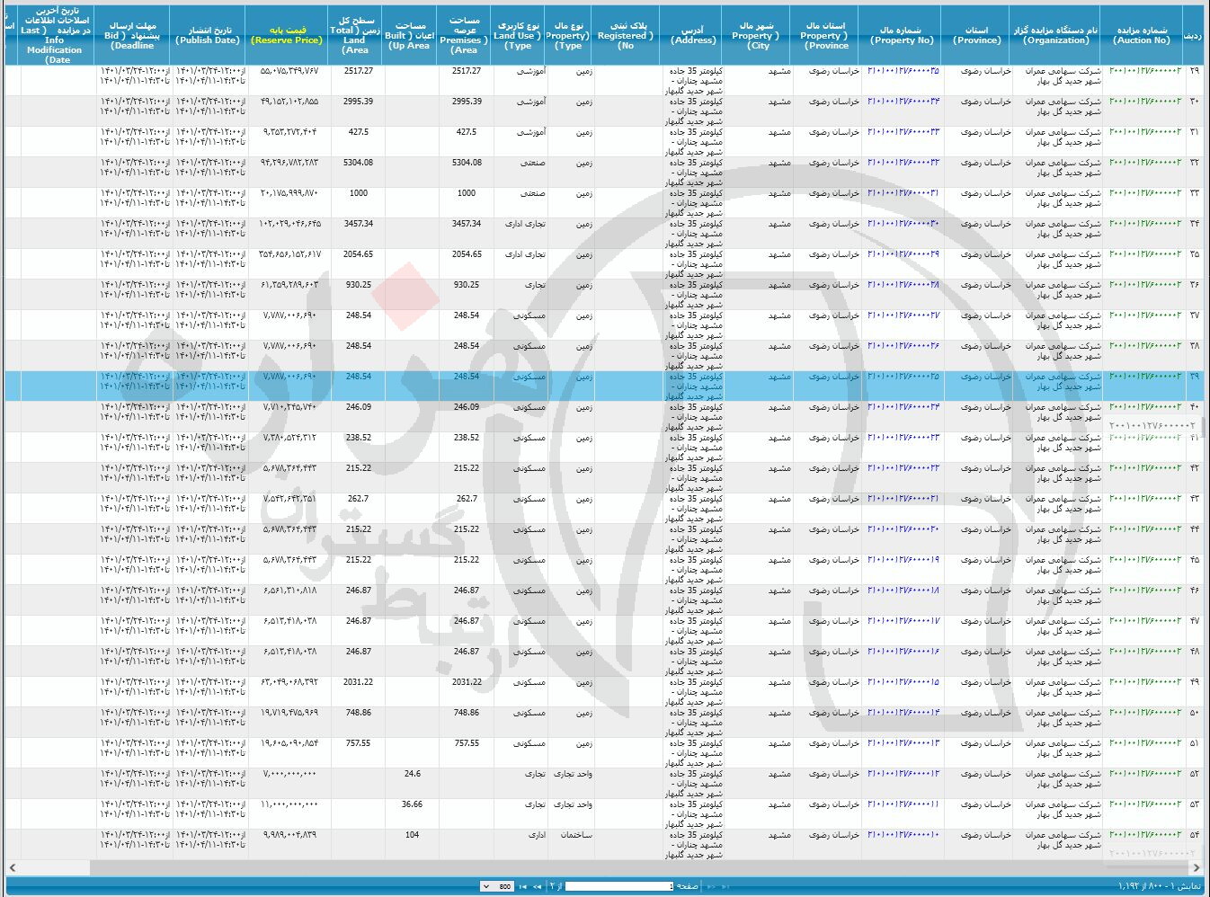
Task: Open the green auction number link in row ۳۰
Action: 1145,102
